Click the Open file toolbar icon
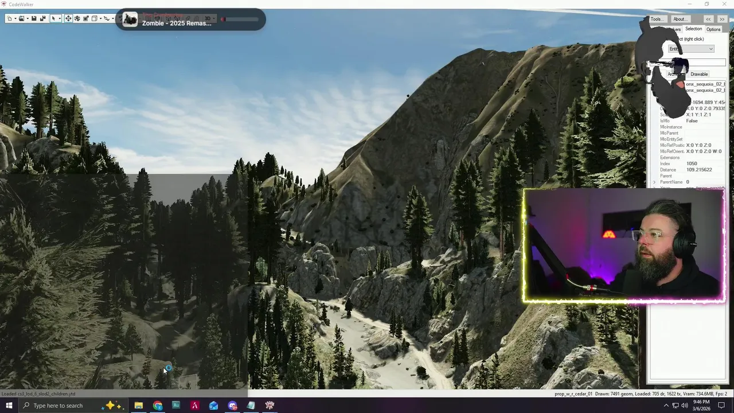 (21, 18)
